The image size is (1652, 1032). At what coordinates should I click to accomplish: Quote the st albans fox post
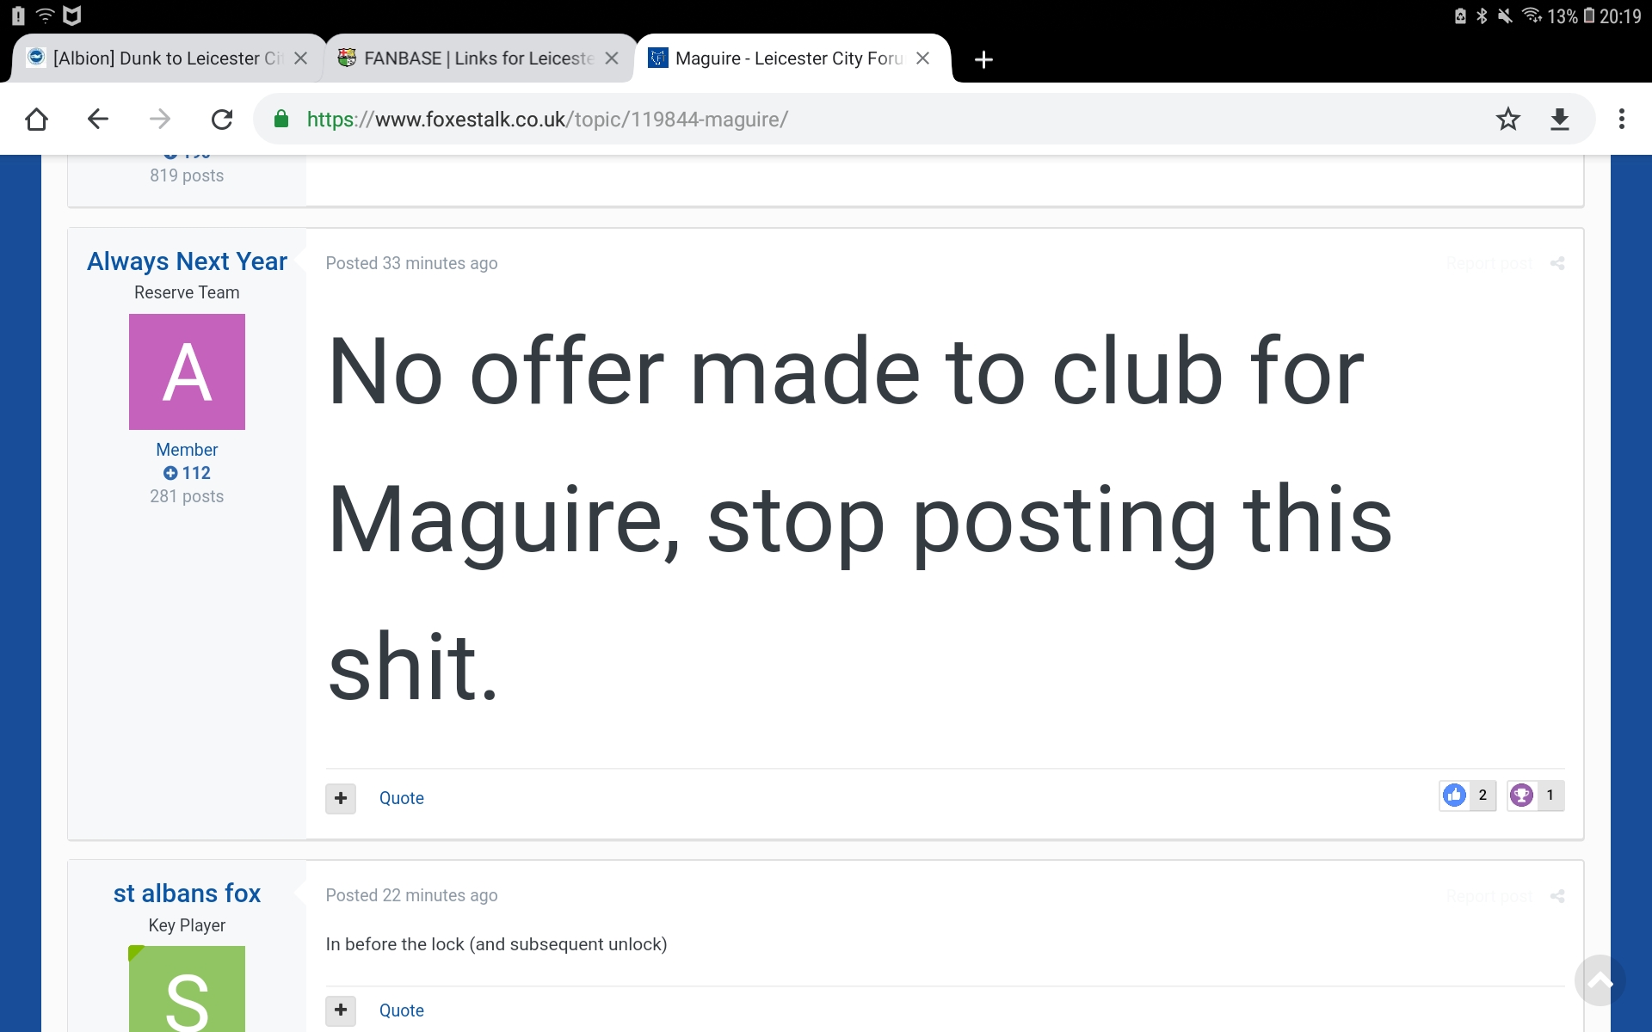(x=401, y=1010)
